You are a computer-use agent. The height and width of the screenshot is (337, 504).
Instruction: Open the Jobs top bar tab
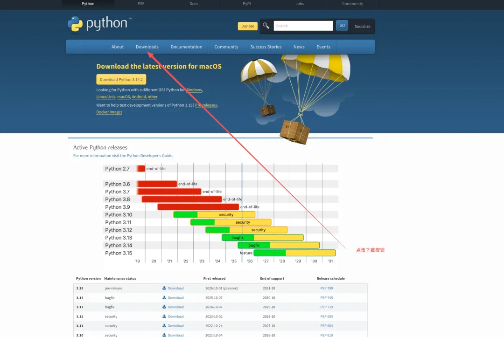point(300,4)
